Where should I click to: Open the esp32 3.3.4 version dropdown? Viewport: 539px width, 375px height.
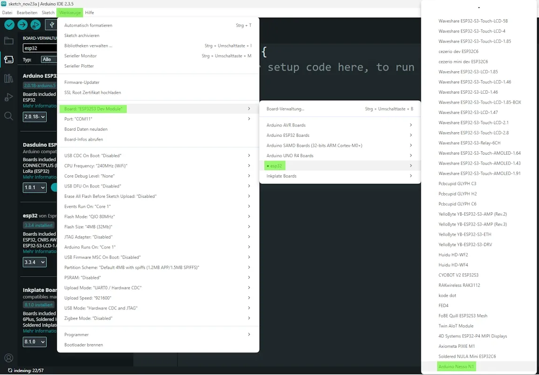[35, 262]
